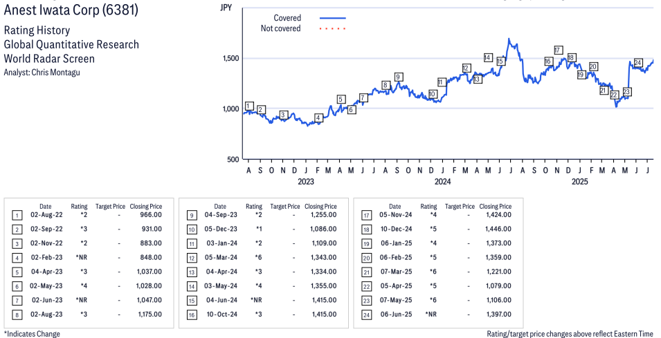Screen dimensions: 661x338
Task: Click the 2025 year axis label
Action: coord(579,181)
